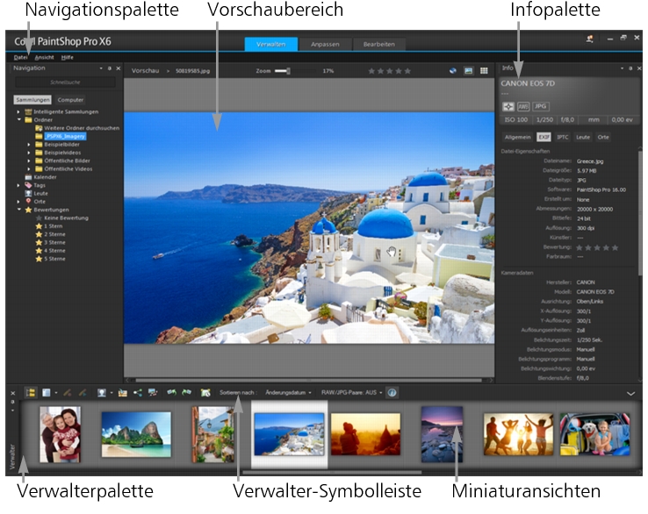The image size is (648, 514).
Task: Click the metering mode icon in Info palette
Action: (x=508, y=105)
